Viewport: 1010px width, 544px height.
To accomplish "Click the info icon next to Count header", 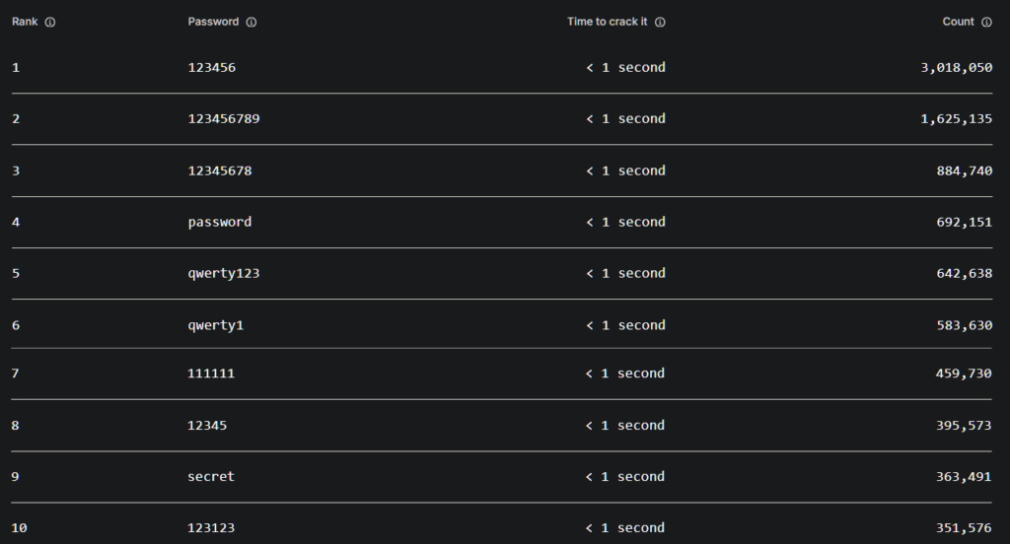I will click(986, 23).
